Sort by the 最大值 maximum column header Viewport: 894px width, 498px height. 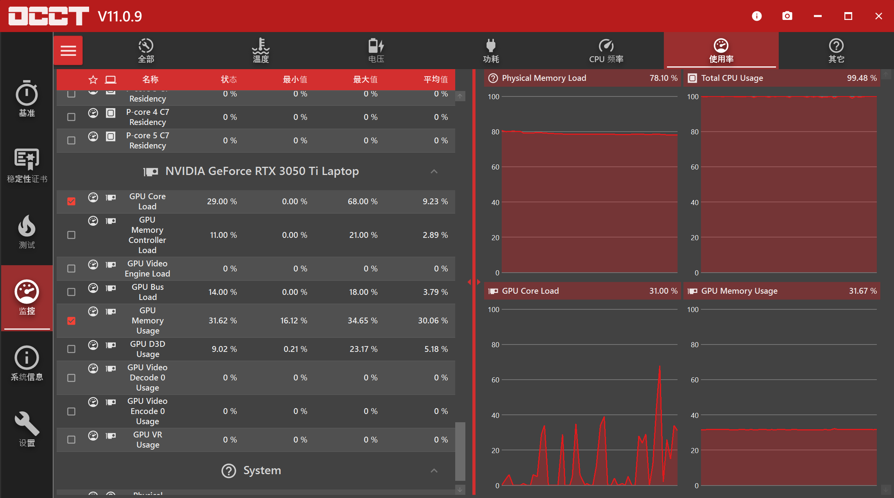[365, 80]
